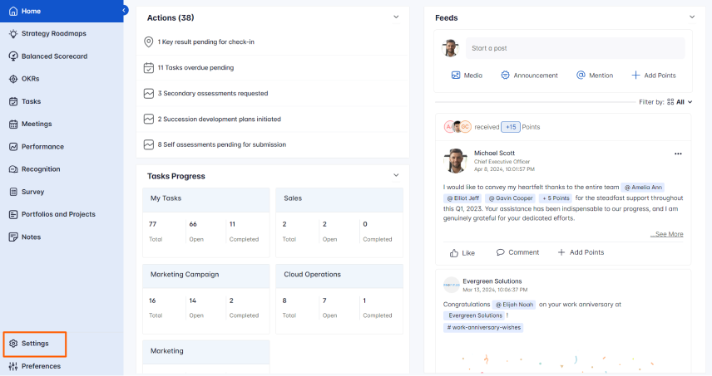Viewport: 712px width, 376px height.
Task: Click the @ Elijah Noah mention tag
Action: 514,305
